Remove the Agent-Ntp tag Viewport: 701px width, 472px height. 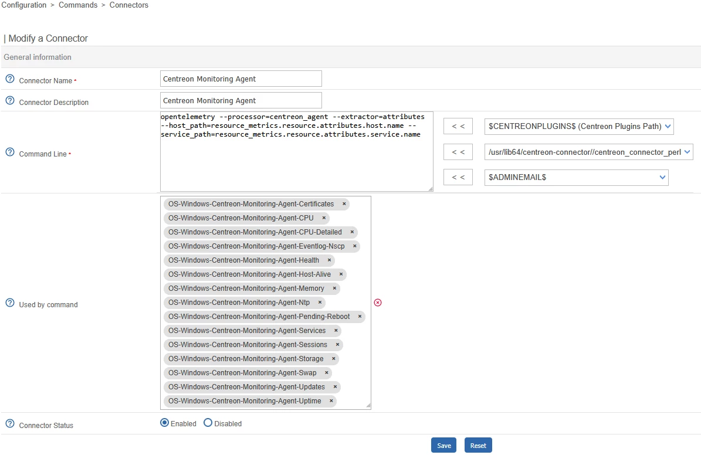pyautogui.click(x=320, y=303)
